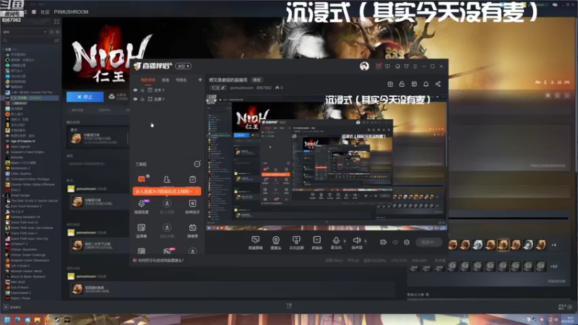Open the Nioh page settings gear in Steam
Image resolution: width=578 pixels, height=325 pixels.
click(548, 95)
